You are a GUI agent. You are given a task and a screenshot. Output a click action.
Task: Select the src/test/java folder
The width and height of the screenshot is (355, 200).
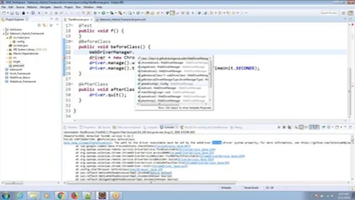pos(21,46)
